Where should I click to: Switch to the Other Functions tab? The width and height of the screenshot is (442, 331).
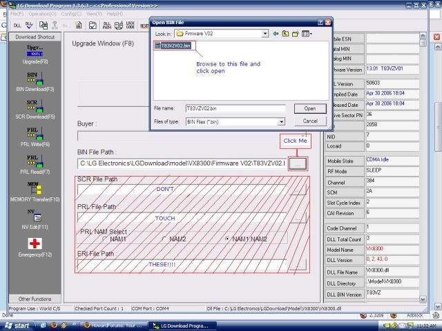click(x=35, y=299)
